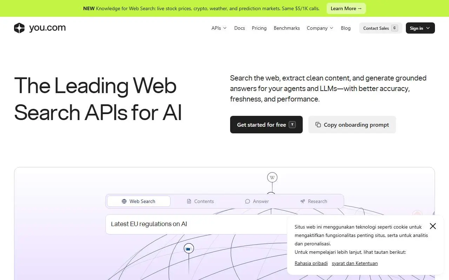Click the NEW Knowledge announcement text
Viewport: 449px width, 280px height.
[201, 8]
